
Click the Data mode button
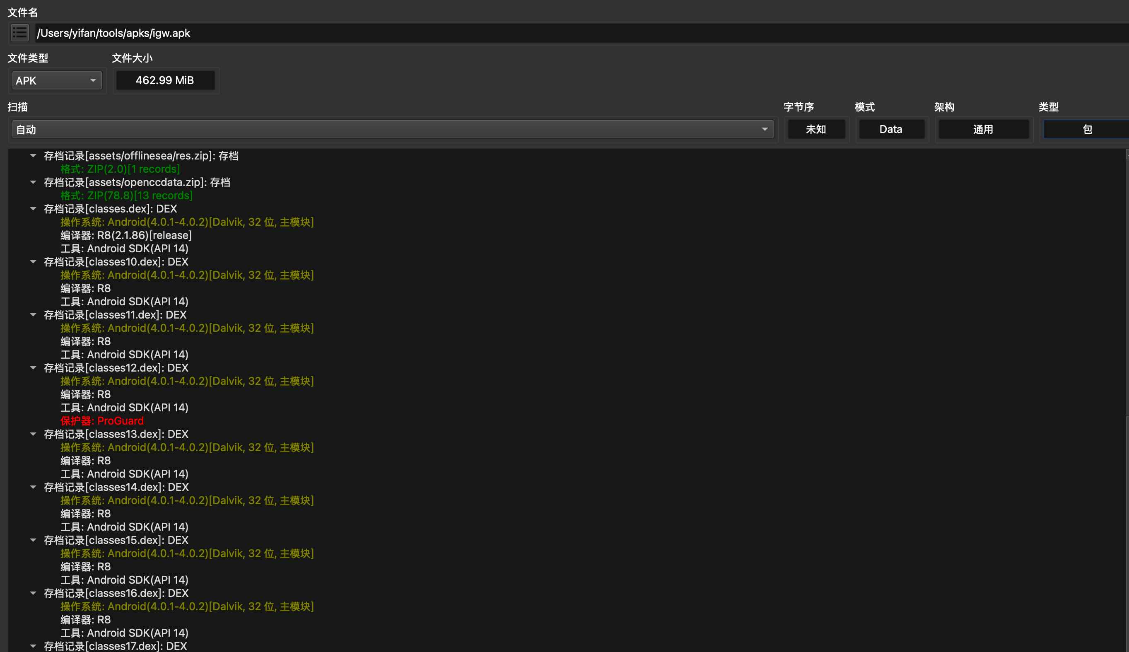point(891,129)
